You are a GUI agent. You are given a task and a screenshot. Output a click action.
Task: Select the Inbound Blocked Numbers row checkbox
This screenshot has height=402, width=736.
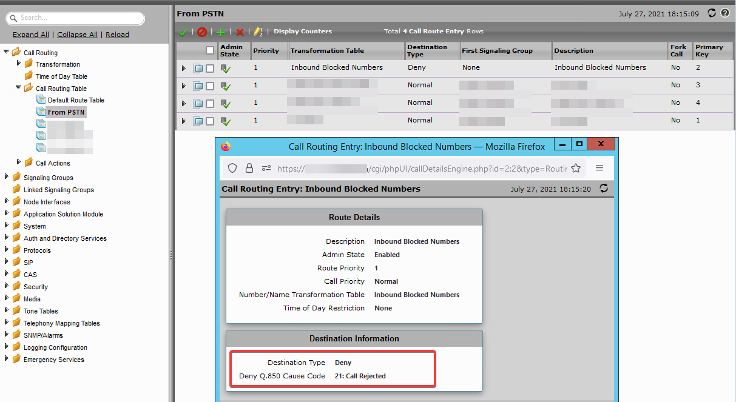209,68
